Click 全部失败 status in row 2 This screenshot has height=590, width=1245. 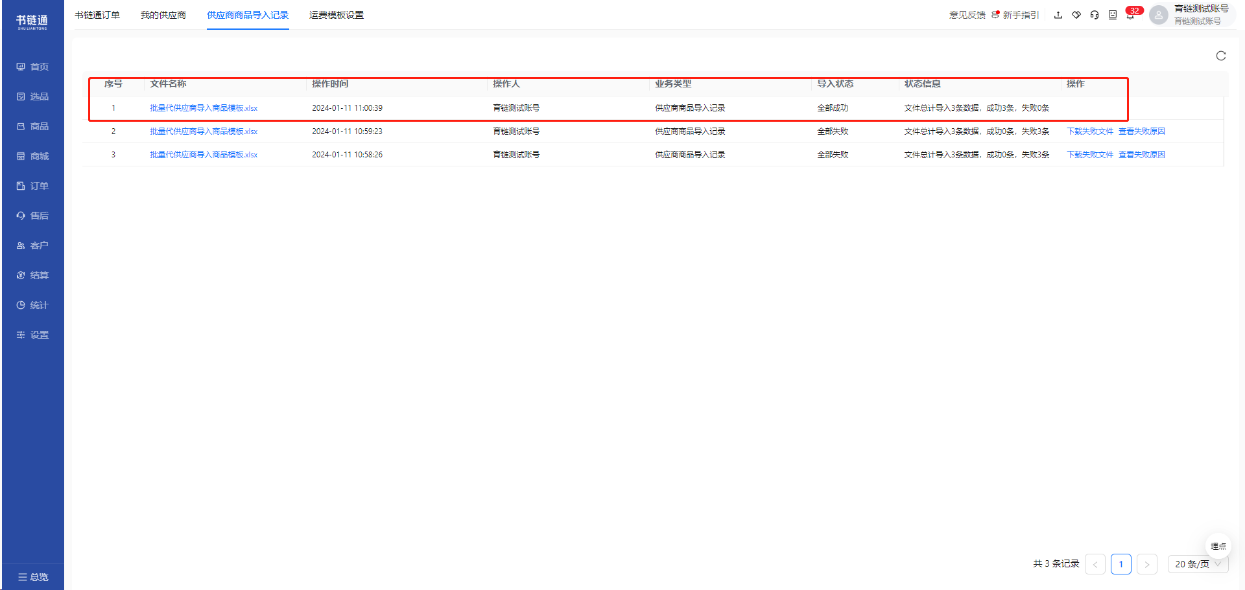click(x=833, y=131)
